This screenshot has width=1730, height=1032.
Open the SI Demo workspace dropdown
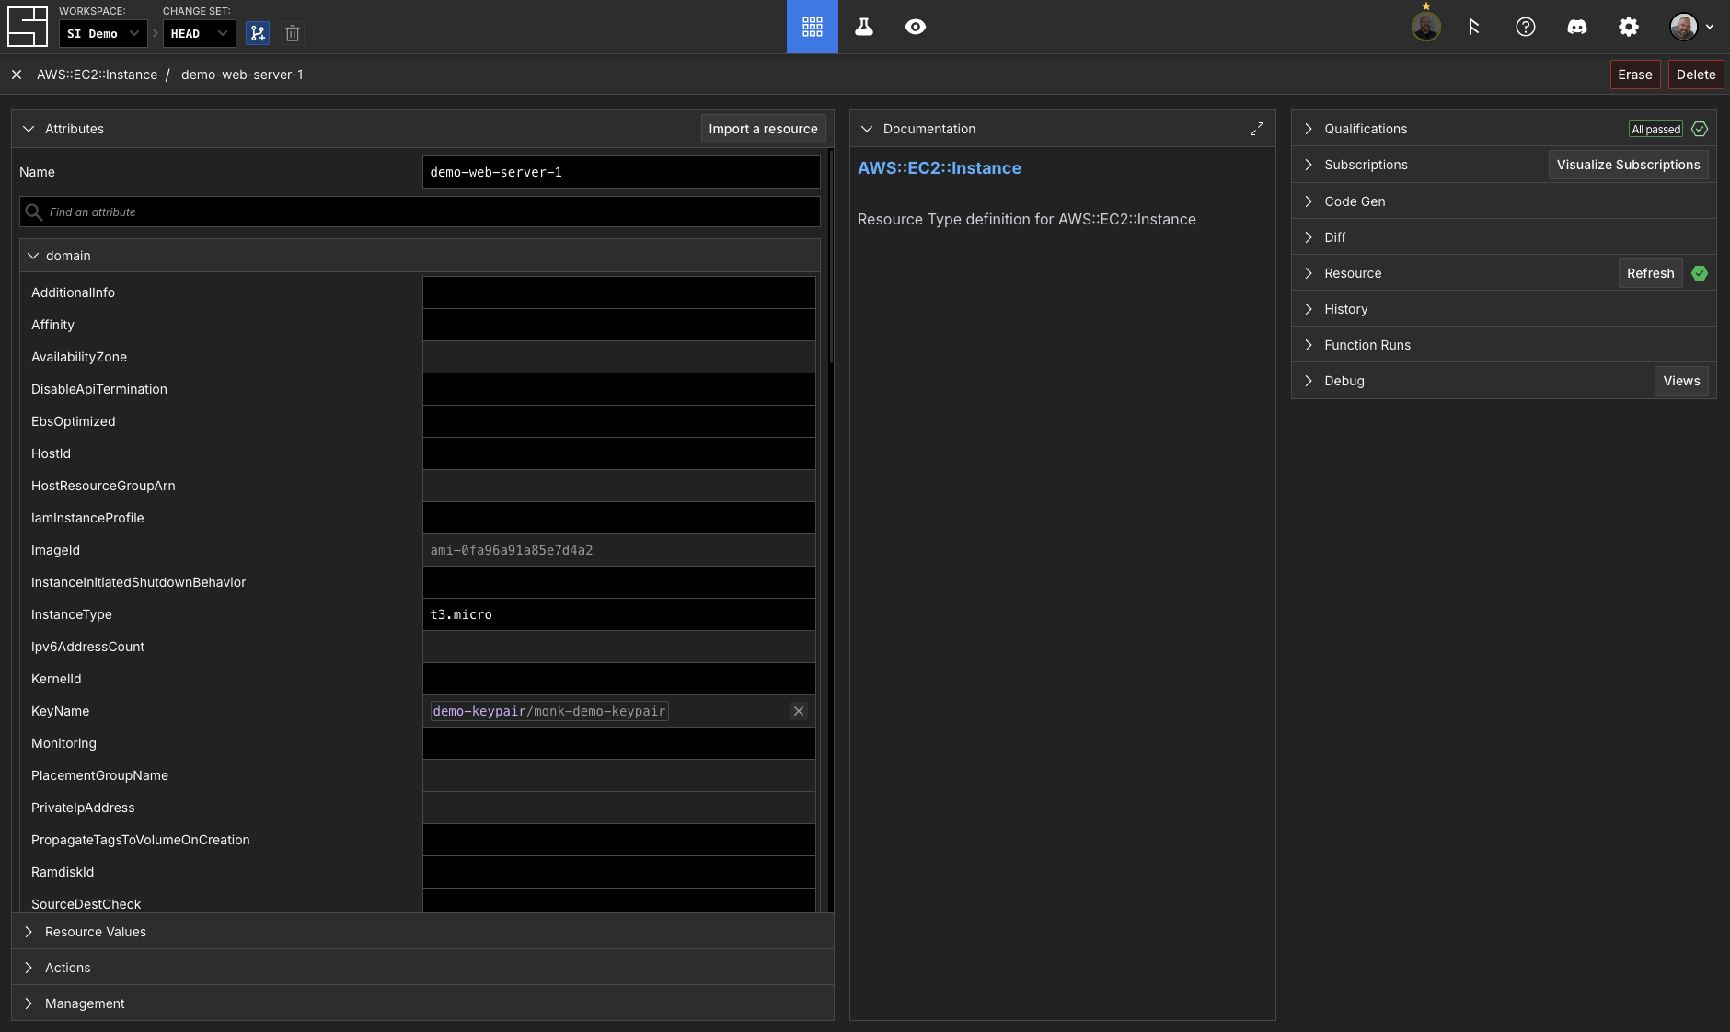[x=102, y=34]
